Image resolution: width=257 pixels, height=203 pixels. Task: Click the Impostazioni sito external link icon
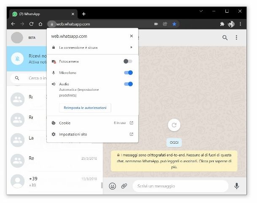click(x=131, y=134)
